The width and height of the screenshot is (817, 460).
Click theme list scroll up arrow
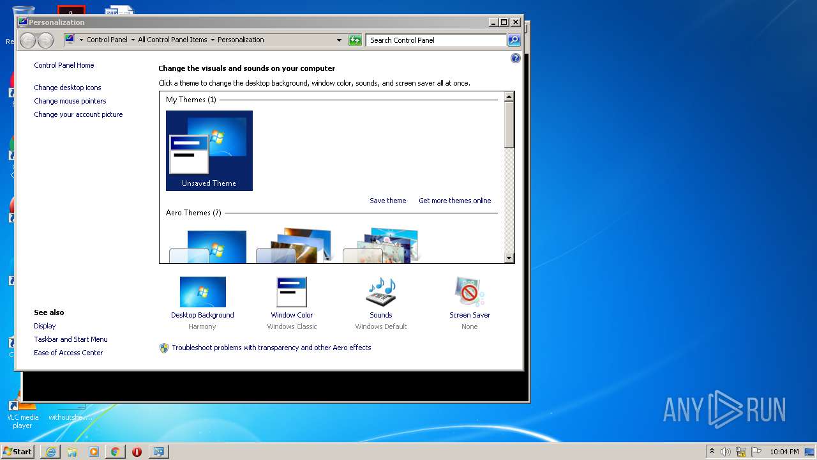coord(509,96)
